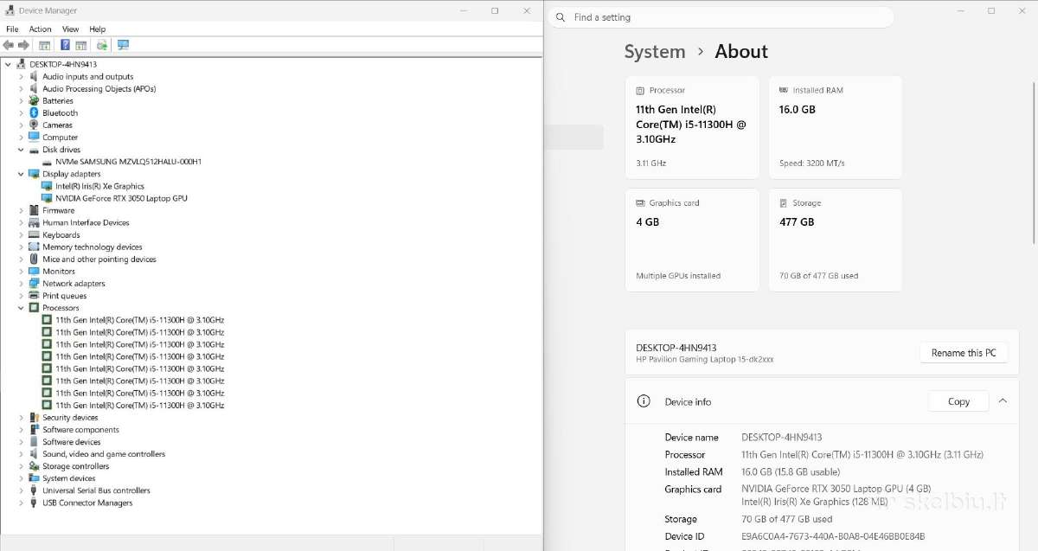This screenshot has width=1038, height=551.
Task: Collapse the Disk drives node
Action: click(22, 150)
